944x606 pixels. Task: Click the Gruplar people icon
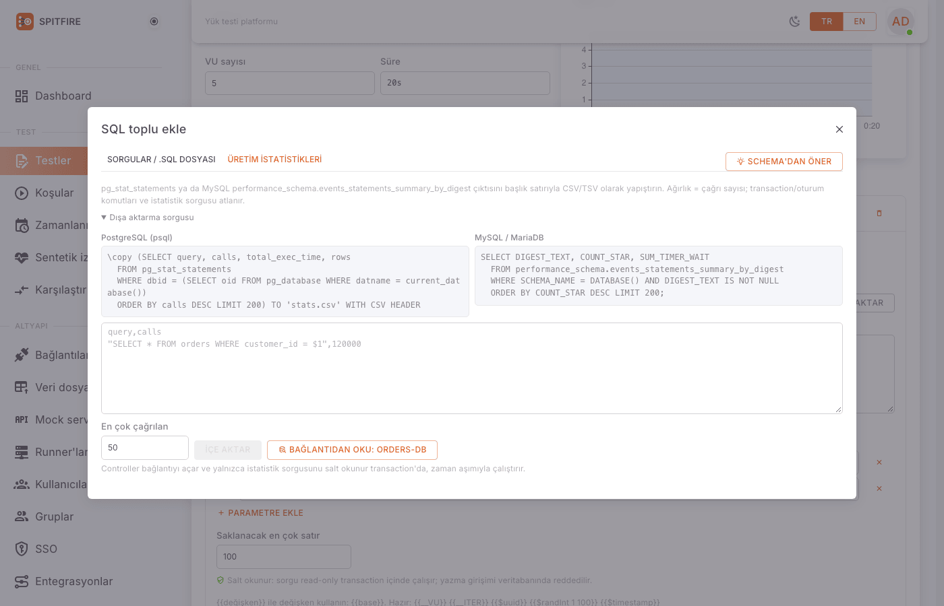[x=22, y=516]
